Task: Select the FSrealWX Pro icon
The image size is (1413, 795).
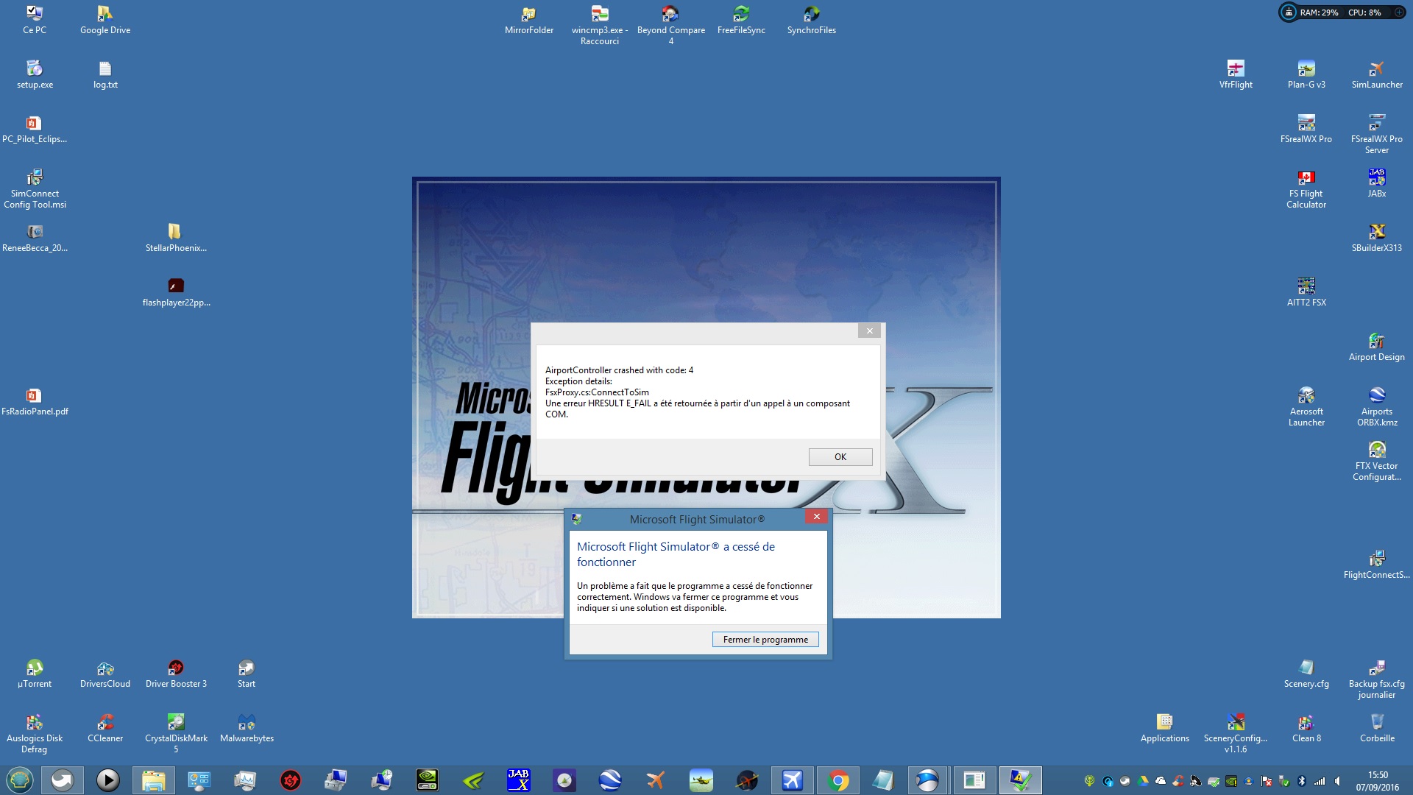Action: tap(1306, 129)
